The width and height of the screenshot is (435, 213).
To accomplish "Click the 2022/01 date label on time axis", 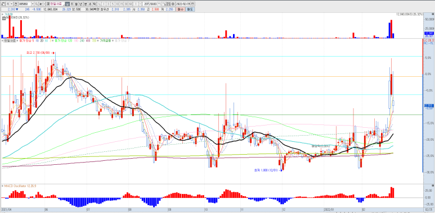I will point(329,210).
